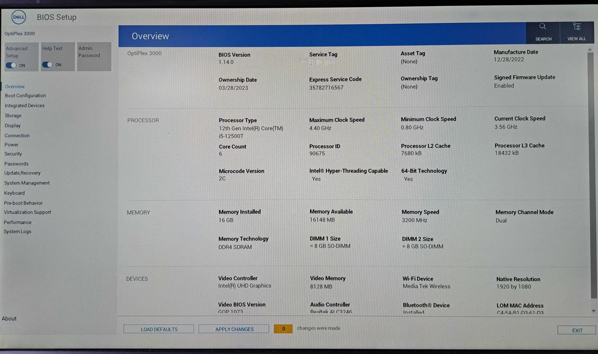
Task: Open Passwords section
Action: 16,164
